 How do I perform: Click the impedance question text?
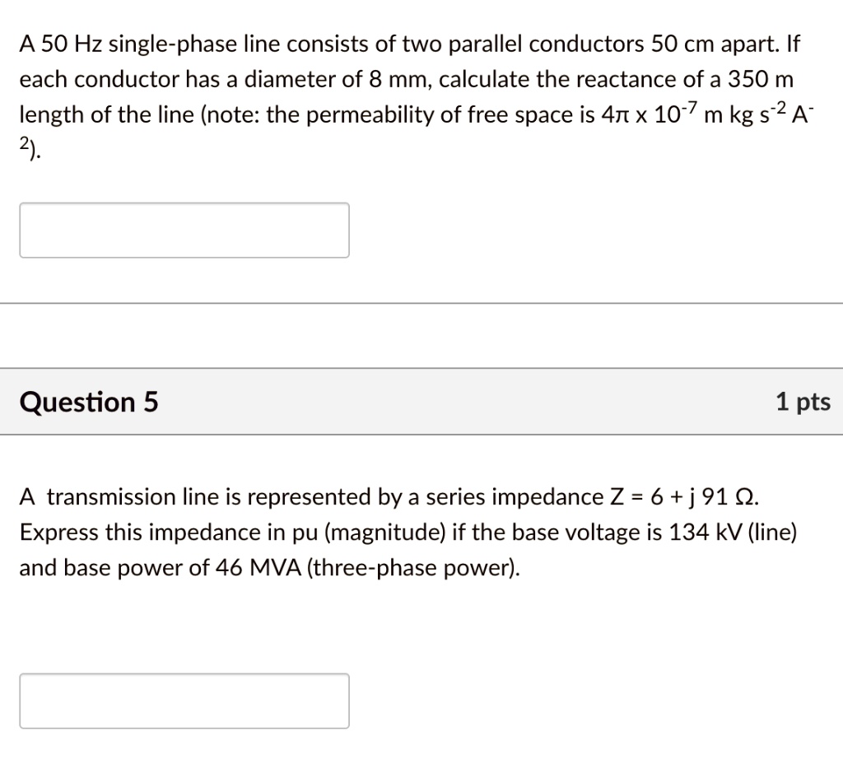click(387, 531)
